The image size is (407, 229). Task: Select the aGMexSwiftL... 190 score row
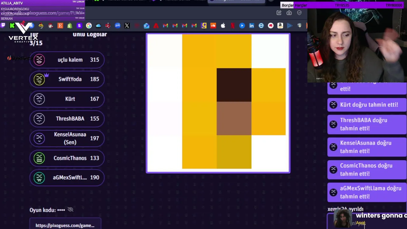(x=67, y=177)
